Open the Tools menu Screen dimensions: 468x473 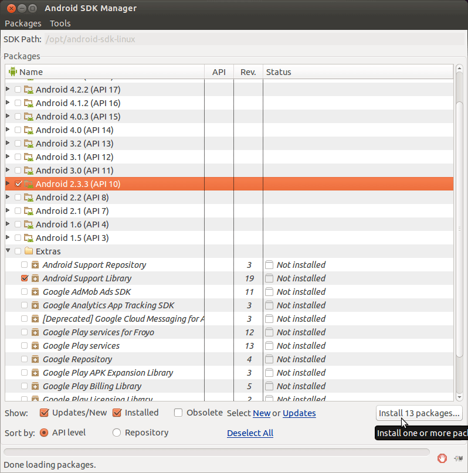[60, 23]
